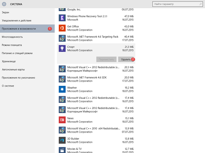The image size is (205, 153).
Task: Select Microsoft .NET Framework 4.6 SDK entry
Action: (x=96, y=79)
